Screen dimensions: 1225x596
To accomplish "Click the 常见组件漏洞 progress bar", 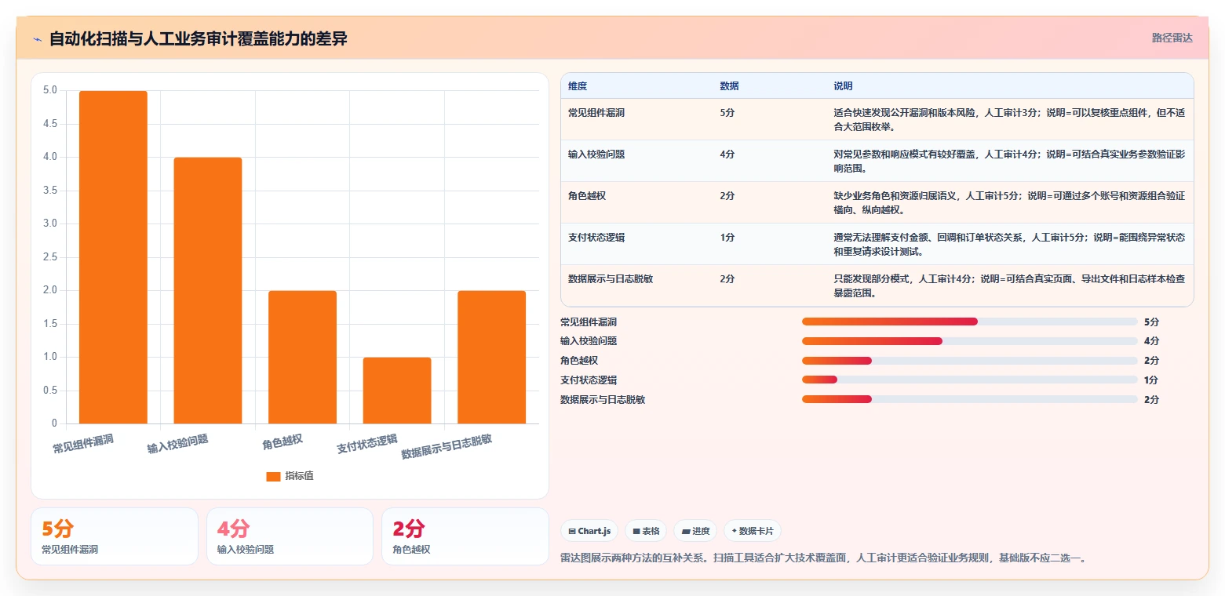I will click(969, 322).
